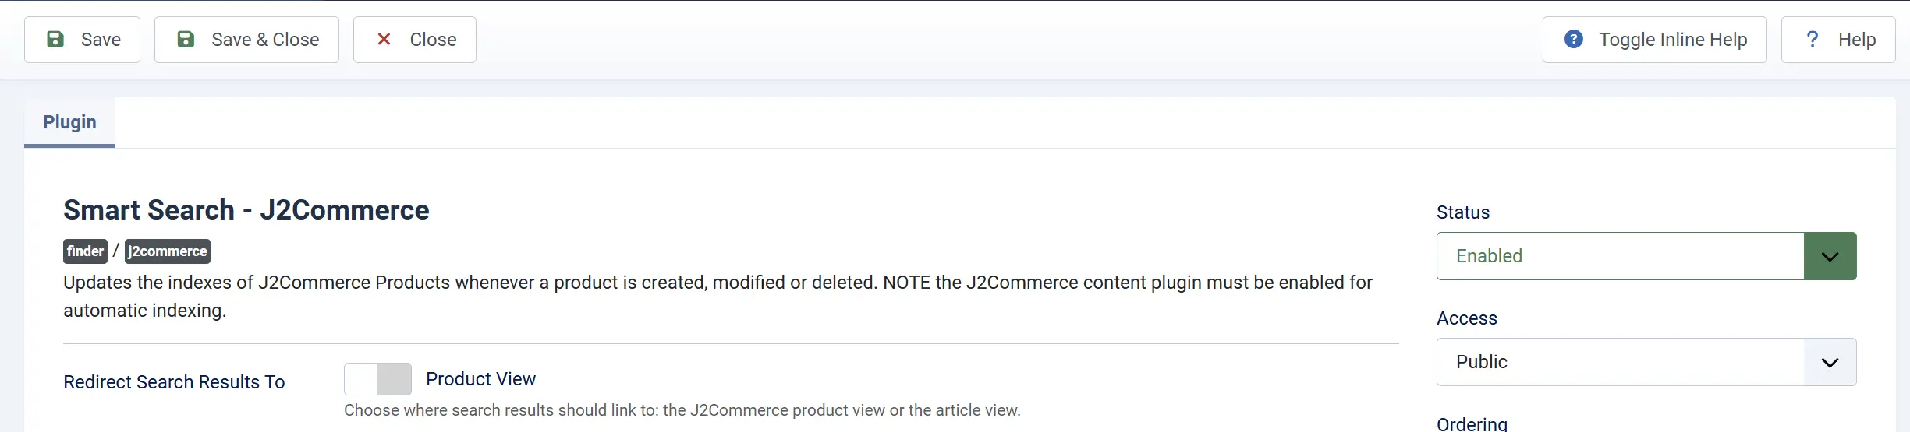This screenshot has width=1910, height=432.
Task: Click the Save & Close button
Action: [246, 40]
